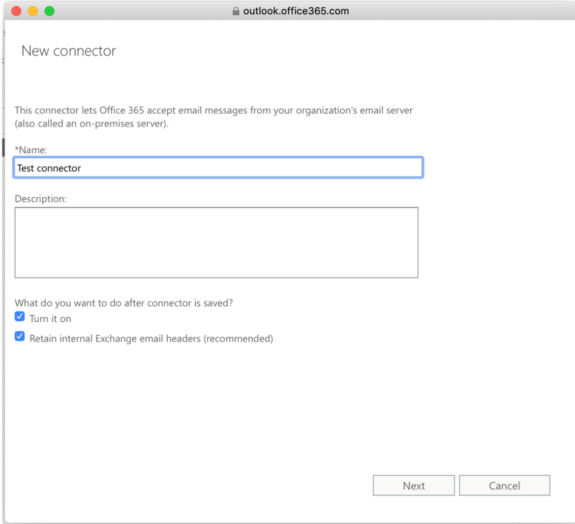Screen dimensions: 575x524
Task: Click the New connector heading
Action: point(68,51)
